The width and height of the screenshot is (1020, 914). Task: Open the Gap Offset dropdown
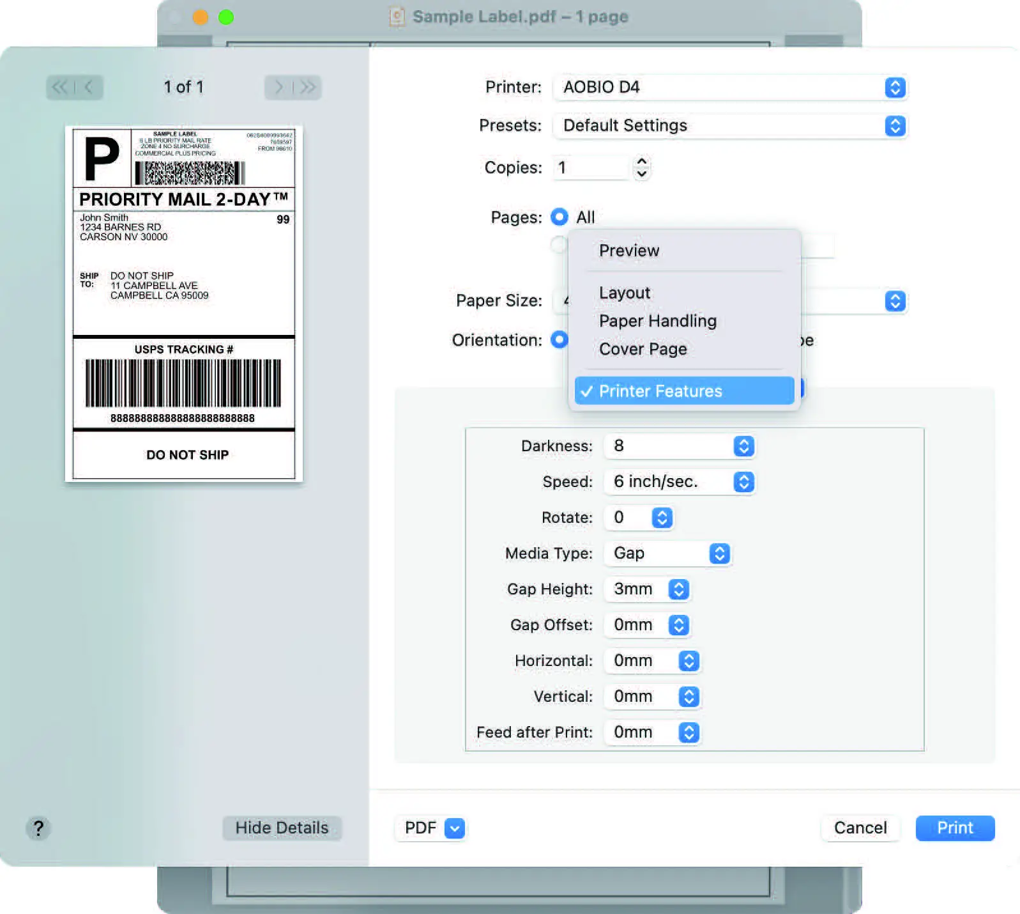(x=646, y=625)
